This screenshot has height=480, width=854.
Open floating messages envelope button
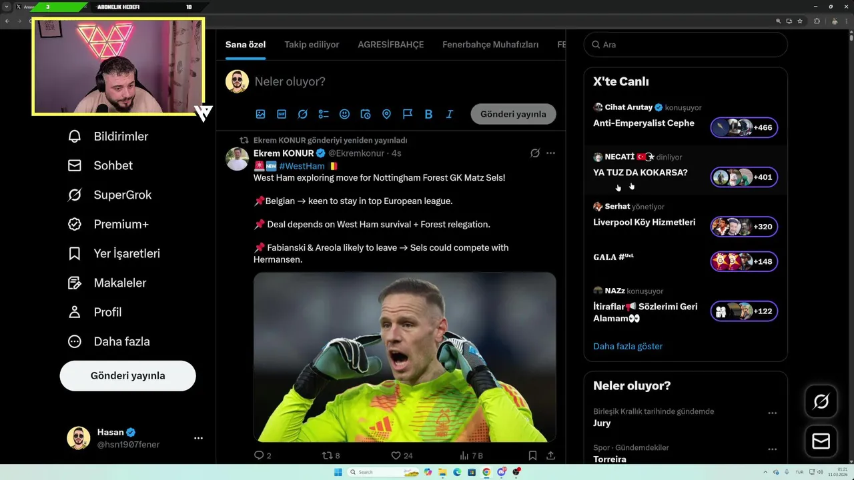click(821, 441)
